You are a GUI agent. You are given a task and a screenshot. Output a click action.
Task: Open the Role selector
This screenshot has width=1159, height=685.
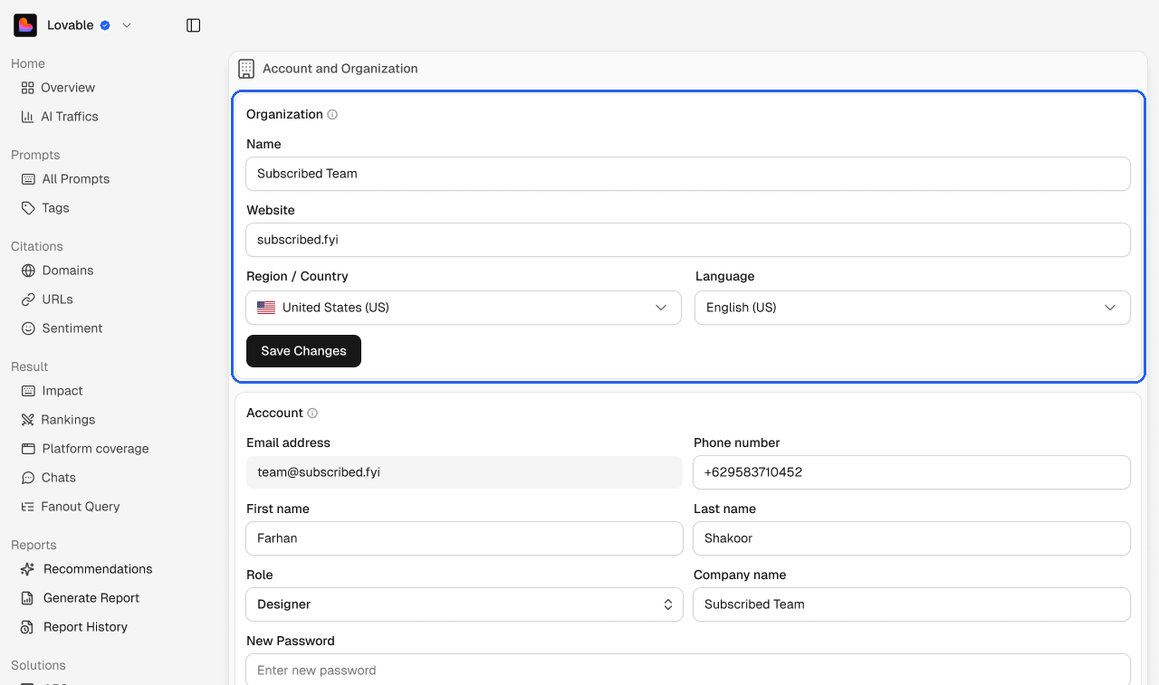point(465,604)
